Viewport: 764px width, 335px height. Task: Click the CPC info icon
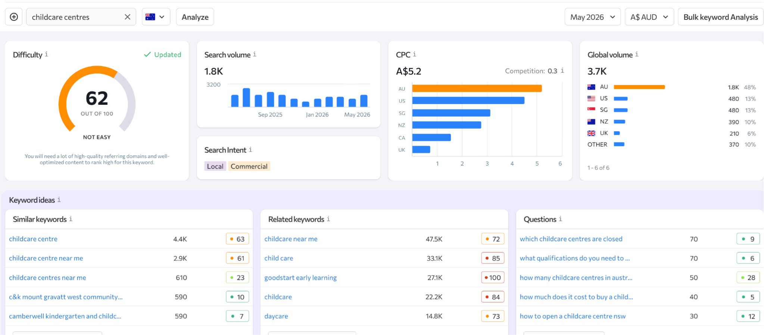[x=414, y=54]
